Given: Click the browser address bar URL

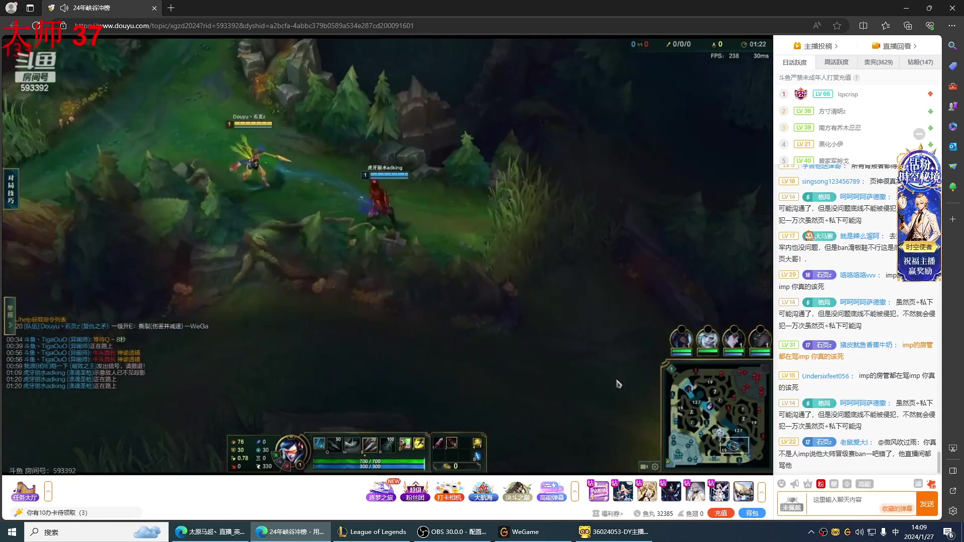Looking at the screenshot, I should (244, 26).
